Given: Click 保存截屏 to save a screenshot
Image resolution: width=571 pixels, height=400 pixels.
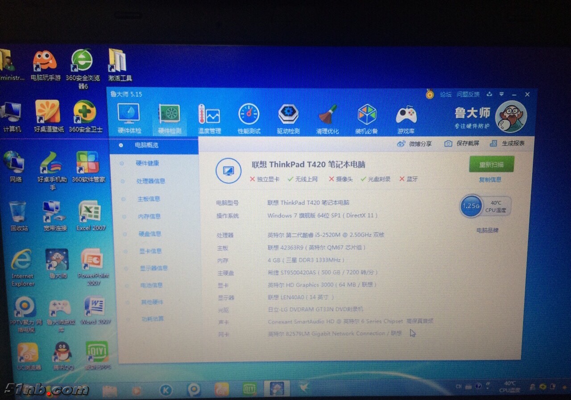Looking at the screenshot, I should (462, 143).
